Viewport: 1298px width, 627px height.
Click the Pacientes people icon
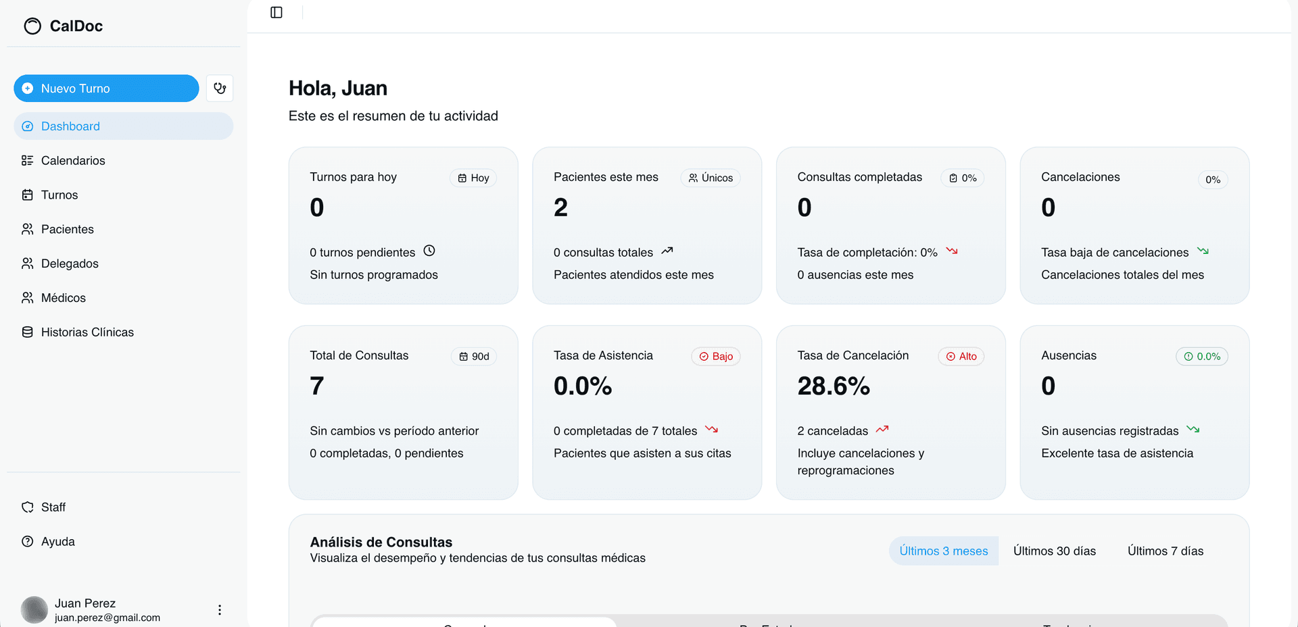coord(27,229)
